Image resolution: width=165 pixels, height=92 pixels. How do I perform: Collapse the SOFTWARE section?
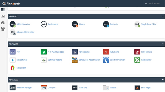[163, 44]
